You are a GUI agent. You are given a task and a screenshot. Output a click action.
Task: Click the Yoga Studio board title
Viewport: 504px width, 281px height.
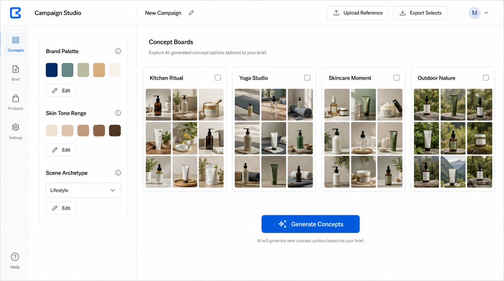[253, 78]
